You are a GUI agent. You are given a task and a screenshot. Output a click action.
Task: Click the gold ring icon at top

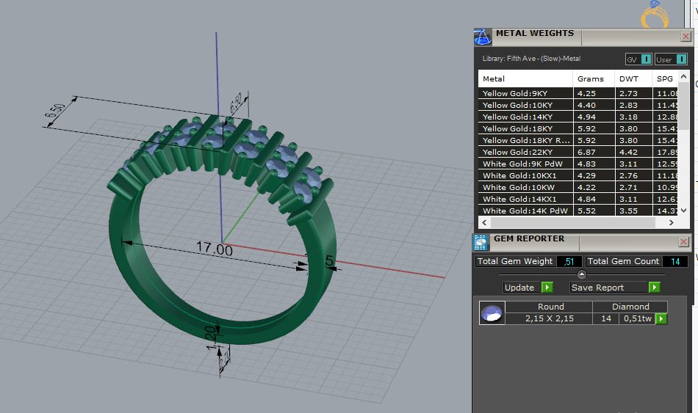pyautogui.click(x=655, y=14)
